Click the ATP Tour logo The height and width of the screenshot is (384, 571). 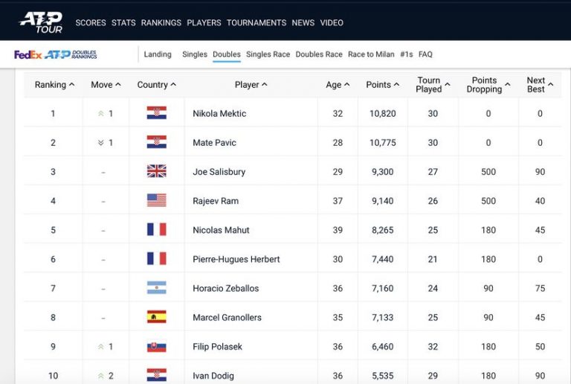pos(42,22)
